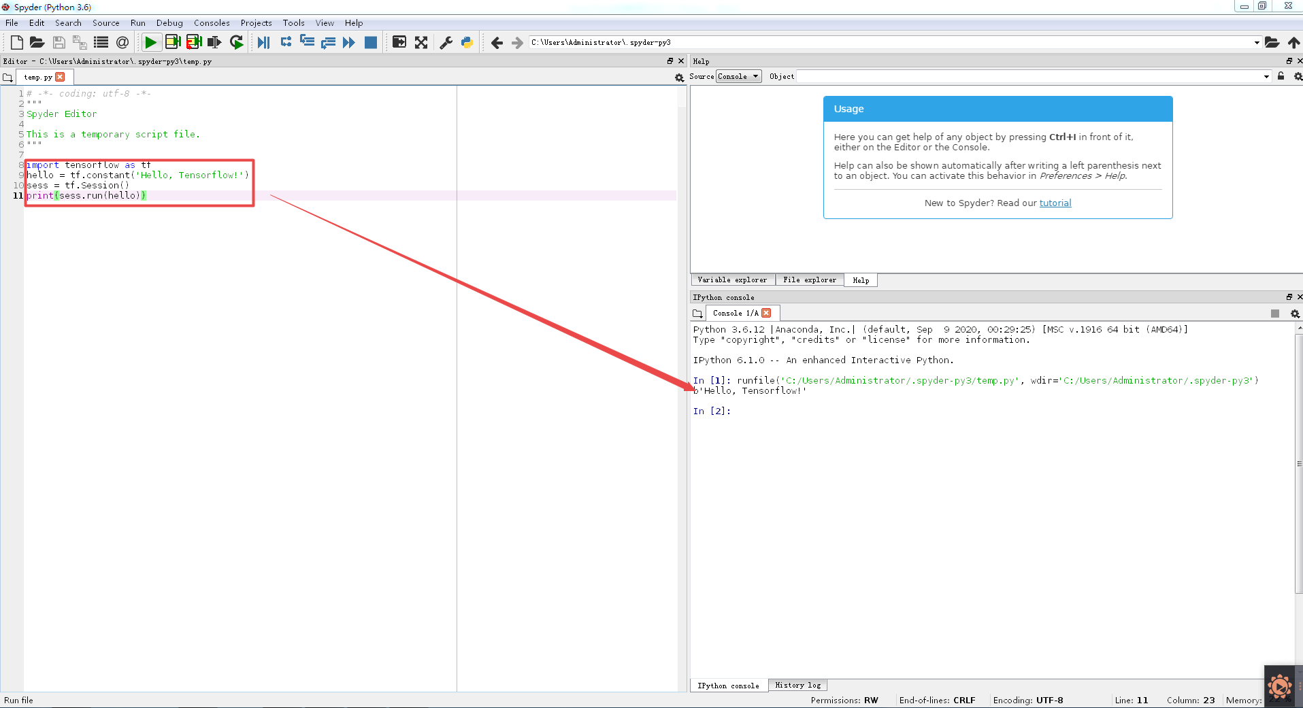The height and width of the screenshot is (708, 1303).
Task: Click the working directory path field
Action: pyautogui.click(x=891, y=42)
